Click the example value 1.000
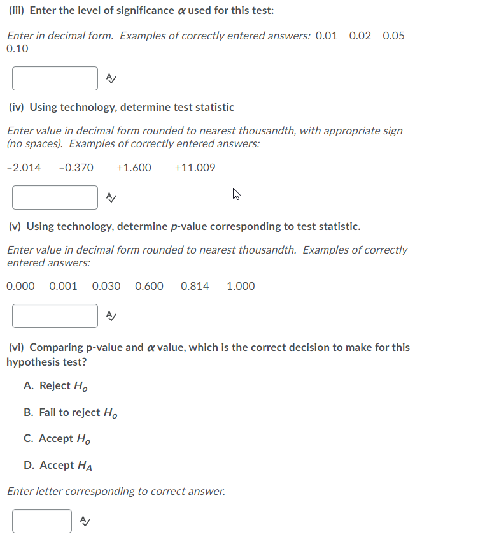The height and width of the screenshot is (537, 478). [240, 286]
